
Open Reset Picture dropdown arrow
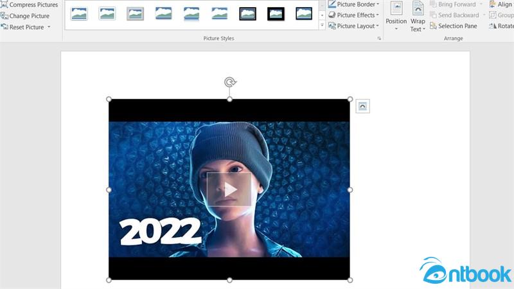click(49, 27)
